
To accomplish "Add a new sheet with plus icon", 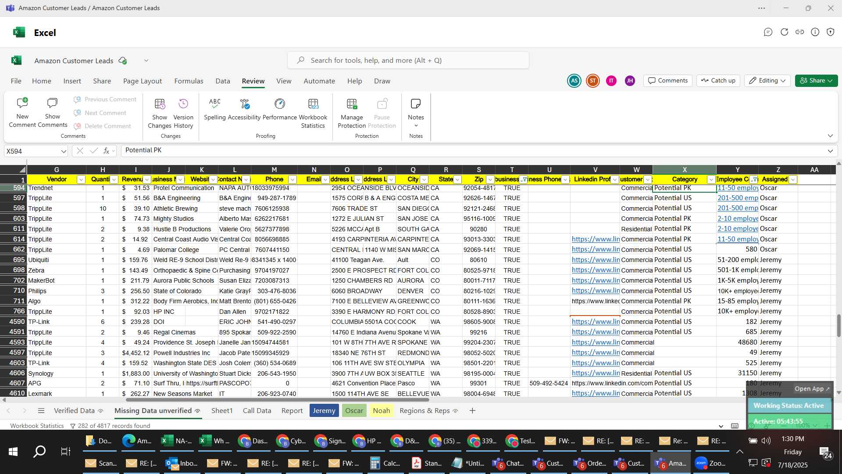I will click(x=472, y=411).
